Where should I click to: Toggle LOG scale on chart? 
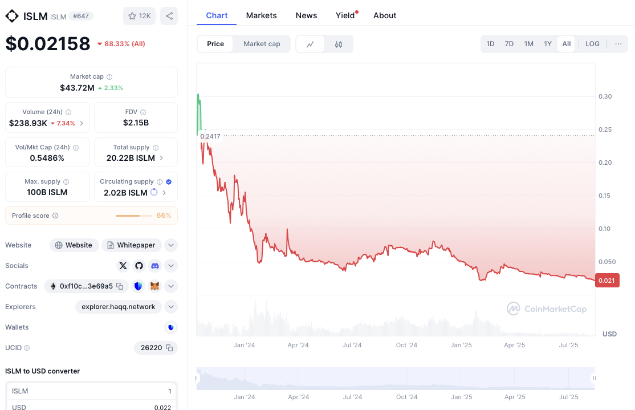pyautogui.click(x=592, y=44)
